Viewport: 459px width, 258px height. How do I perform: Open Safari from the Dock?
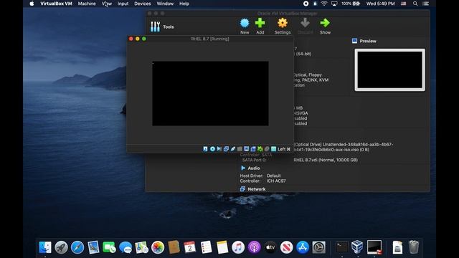click(77, 247)
